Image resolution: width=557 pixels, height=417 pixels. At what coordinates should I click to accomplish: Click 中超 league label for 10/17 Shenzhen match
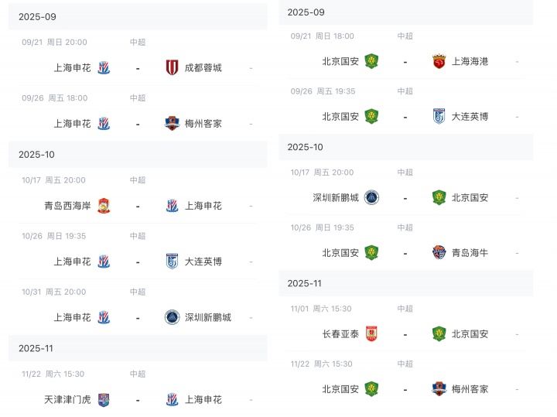405,173
